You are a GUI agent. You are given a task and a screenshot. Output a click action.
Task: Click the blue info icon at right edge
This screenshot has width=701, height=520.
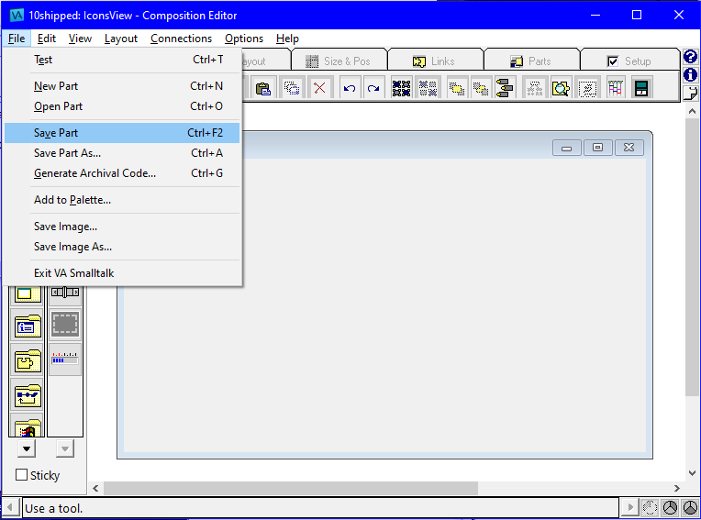[691, 74]
